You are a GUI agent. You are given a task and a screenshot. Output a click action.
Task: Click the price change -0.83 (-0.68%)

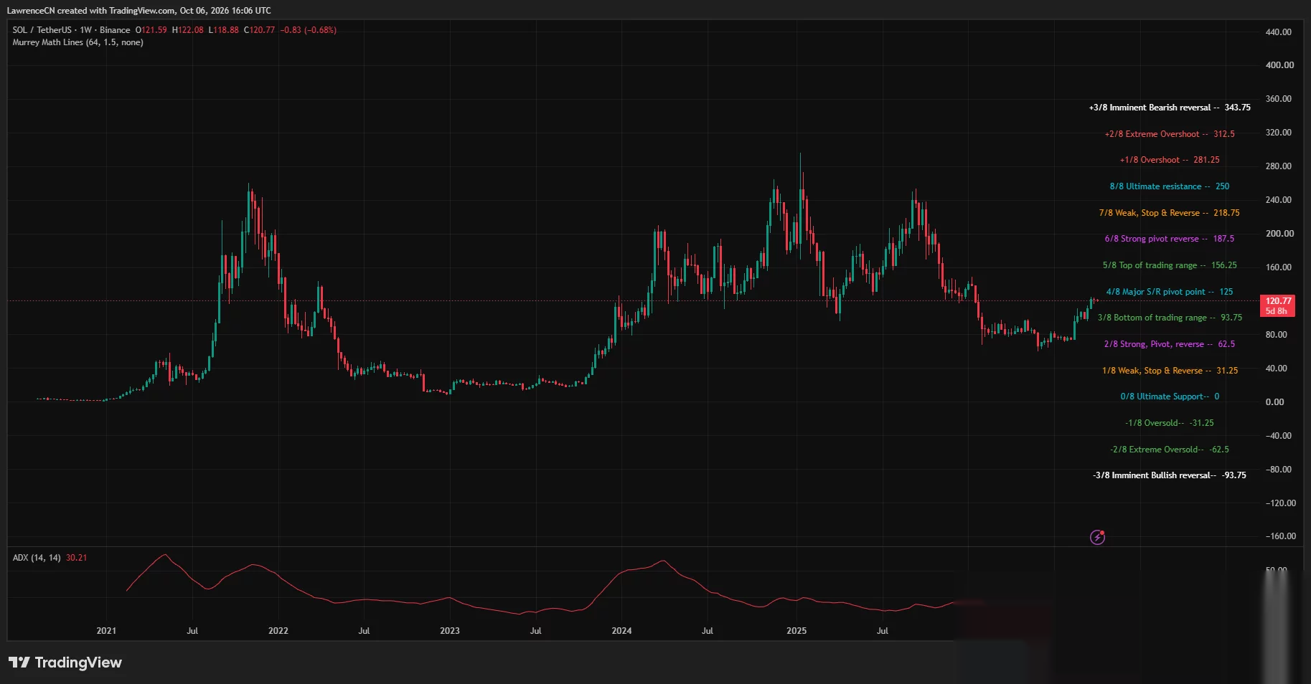(x=309, y=30)
